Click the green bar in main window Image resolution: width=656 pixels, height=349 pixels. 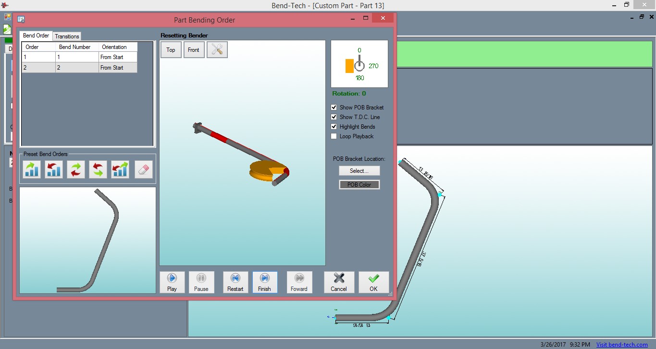(524, 54)
